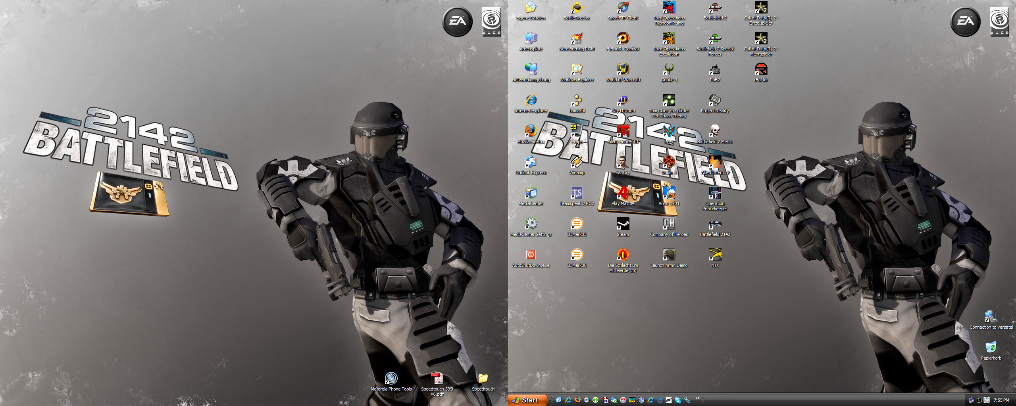Viewport: 1016px width, 406px height.
Task: Select the rFactor shortcut icon
Action: pyautogui.click(x=761, y=73)
